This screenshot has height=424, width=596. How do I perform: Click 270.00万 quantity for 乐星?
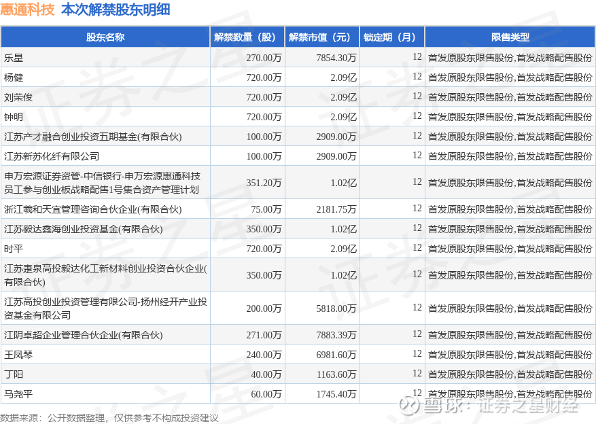264,58
